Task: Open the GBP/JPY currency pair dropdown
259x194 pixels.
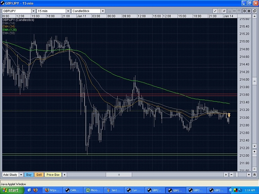Action: tap(34, 11)
